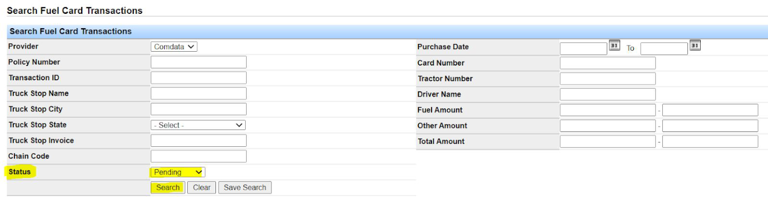Click the Chain Code label text
The image size is (768, 197).
pos(29,156)
